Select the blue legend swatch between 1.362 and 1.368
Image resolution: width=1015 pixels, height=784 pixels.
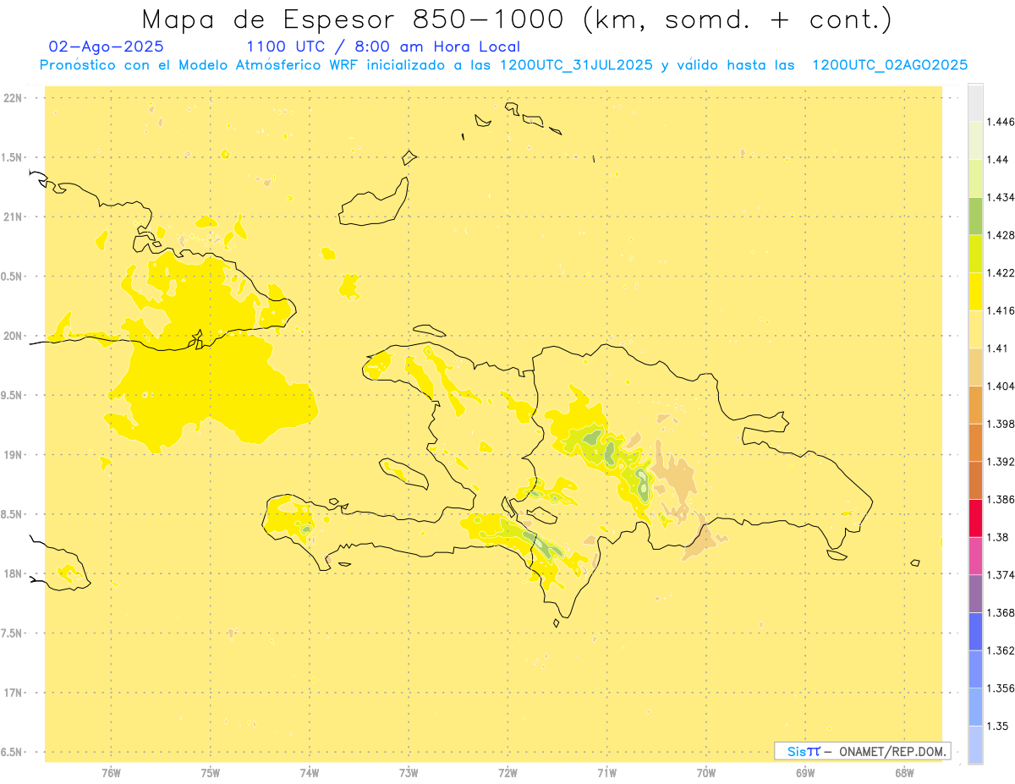[x=975, y=632]
